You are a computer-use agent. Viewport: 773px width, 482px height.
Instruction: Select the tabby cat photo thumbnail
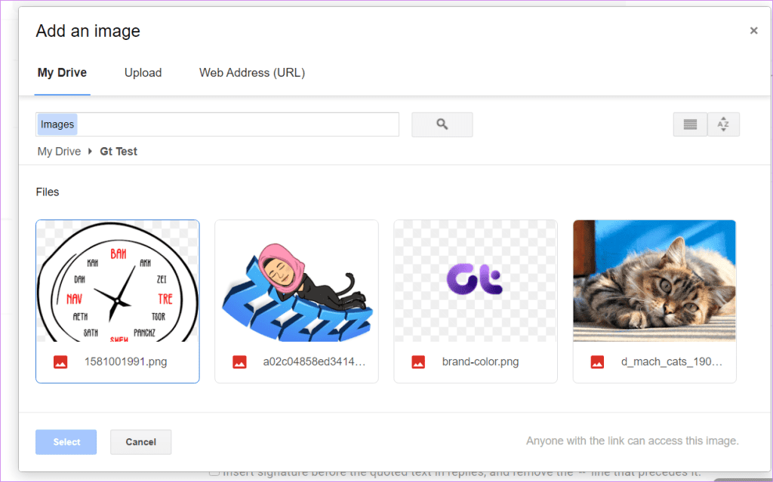coord(654,281)
